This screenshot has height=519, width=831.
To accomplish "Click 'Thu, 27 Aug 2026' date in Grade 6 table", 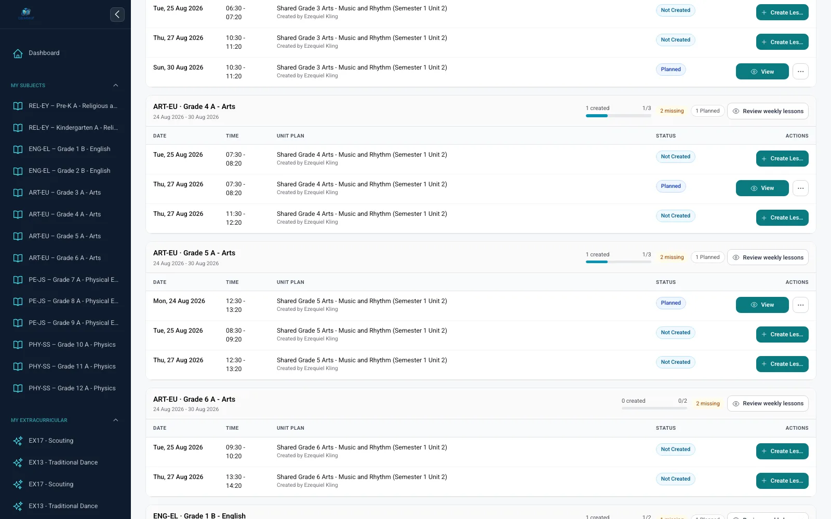I will (x=178, y=477).
